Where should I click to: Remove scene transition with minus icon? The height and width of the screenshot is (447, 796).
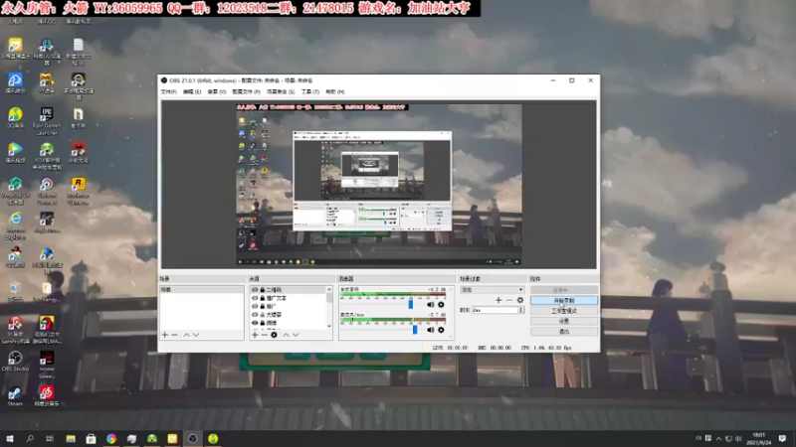[509, 300]
